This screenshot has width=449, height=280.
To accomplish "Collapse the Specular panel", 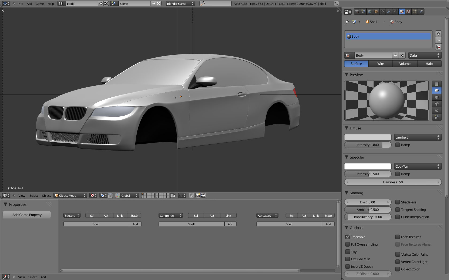I will pyautogui.click(x=347, y=157).
